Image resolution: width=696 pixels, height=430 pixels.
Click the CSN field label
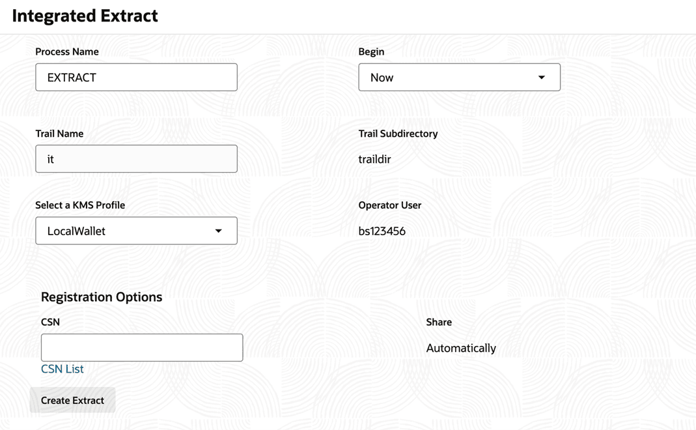pos(50,322)
